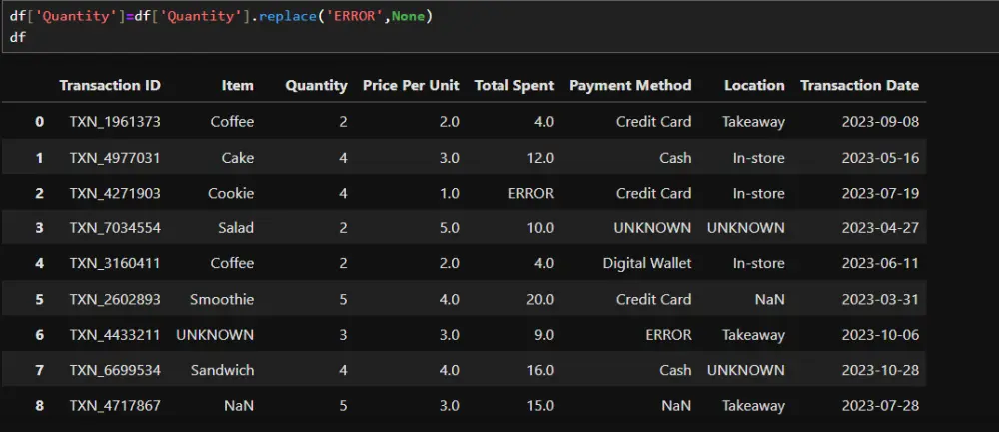Click the UNKNOWN item cell in row 6
Image resolution: width=999 pixels, height=432 pixels.
pos(215,334)
